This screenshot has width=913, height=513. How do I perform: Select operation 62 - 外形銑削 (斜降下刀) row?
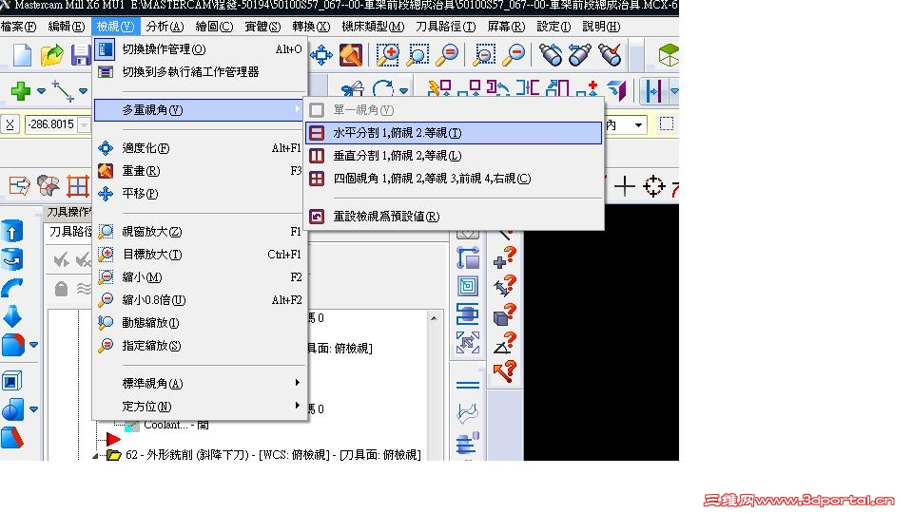click(x=274, y=455)
